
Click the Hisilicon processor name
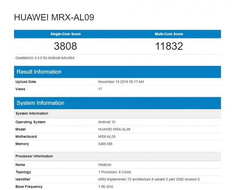coord(105,165)
